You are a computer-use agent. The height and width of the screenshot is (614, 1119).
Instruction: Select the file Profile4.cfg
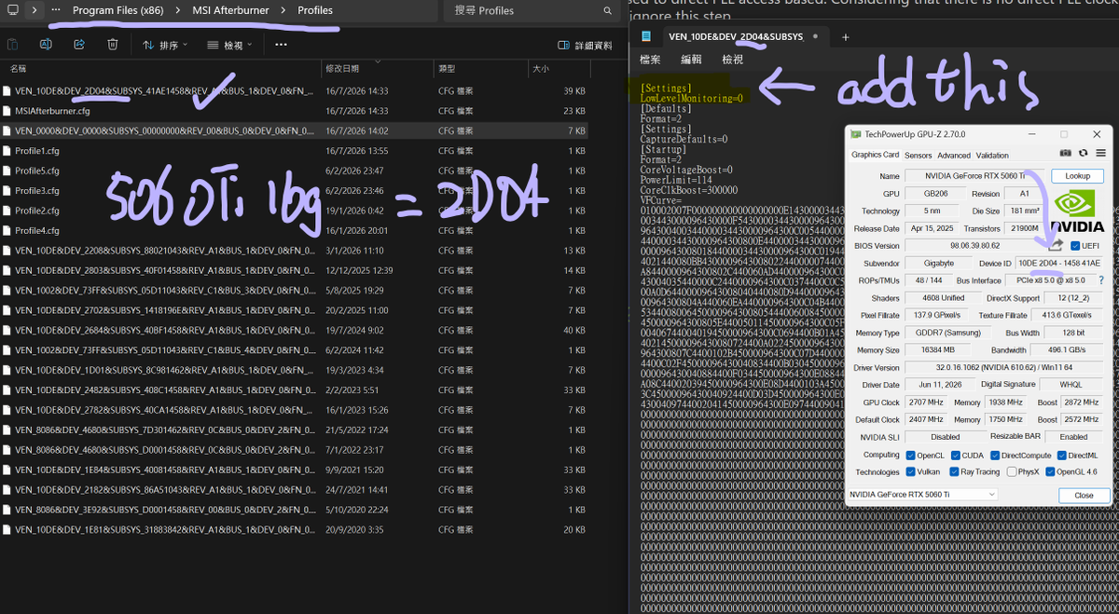[x=296, y=230]
